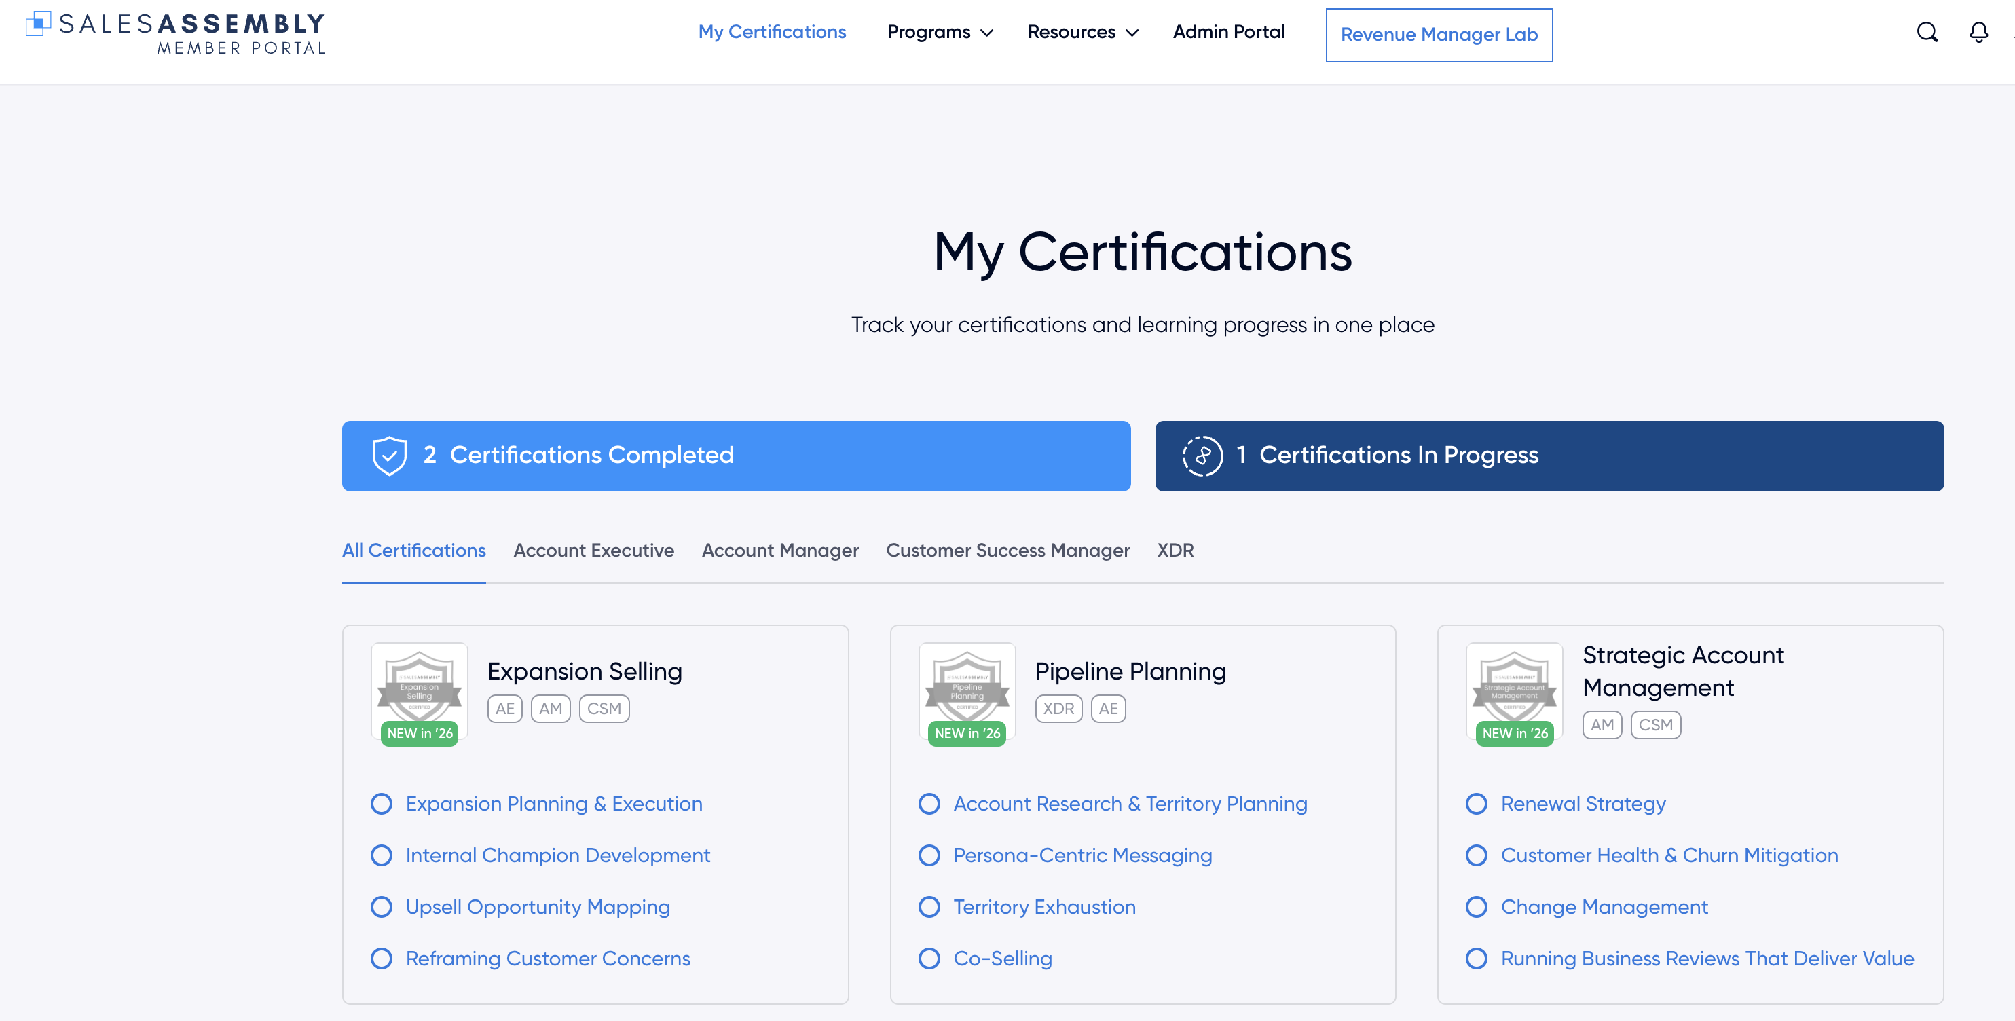Image resolution: width=2015 pixels, height=1021 pixels.
Task: Open Admin Portal in navigation
Action: [1228, 32]
